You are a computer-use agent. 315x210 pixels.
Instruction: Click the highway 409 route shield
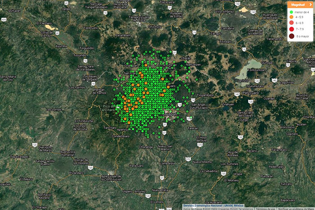4,19
